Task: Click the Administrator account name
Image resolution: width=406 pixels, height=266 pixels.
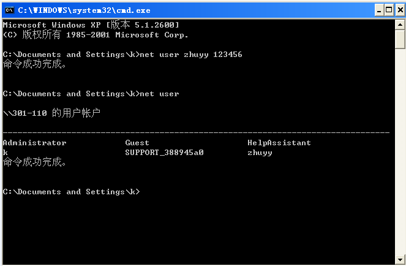Action: (34, 143)
